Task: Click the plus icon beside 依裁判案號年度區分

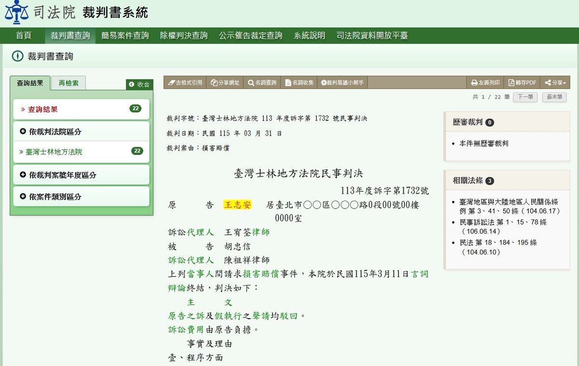Action: [23, 174]
